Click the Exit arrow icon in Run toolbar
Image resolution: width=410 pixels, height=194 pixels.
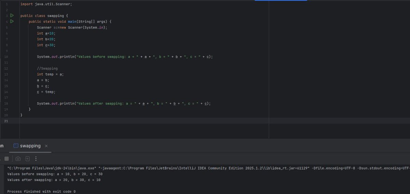tap(27, 159)
